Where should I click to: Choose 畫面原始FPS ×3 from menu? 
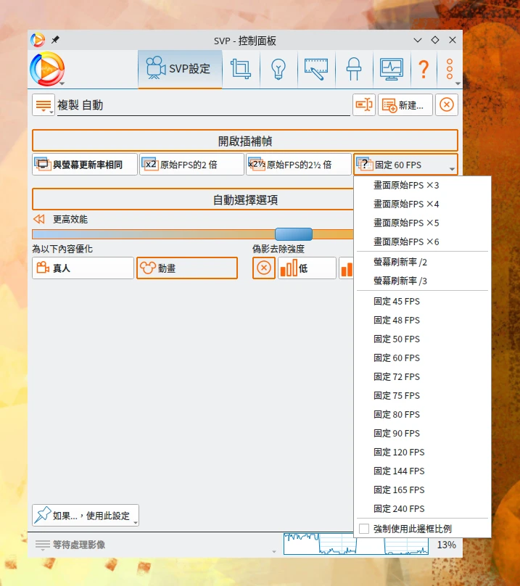pos(422,186)
